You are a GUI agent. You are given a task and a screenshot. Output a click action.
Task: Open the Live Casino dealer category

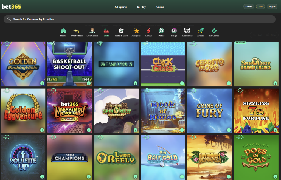(x=92, y=32)
